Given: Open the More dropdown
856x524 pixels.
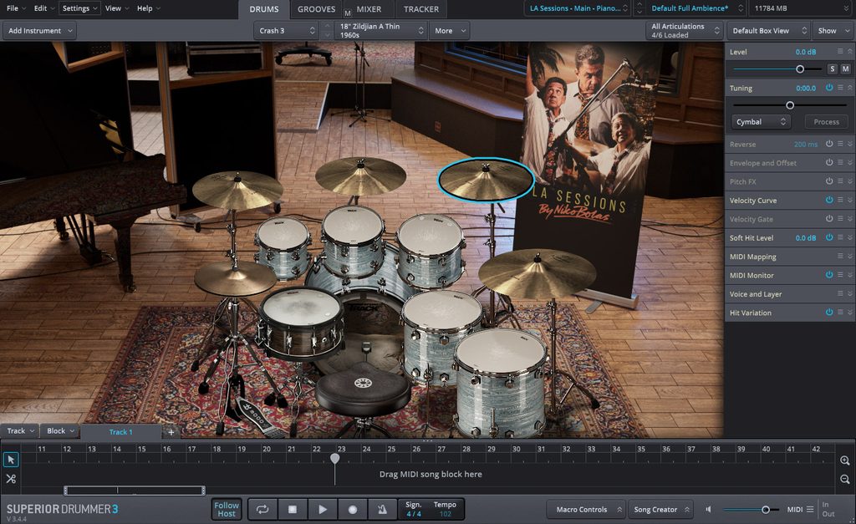Looking at the screenshot, I should (450, 31).
